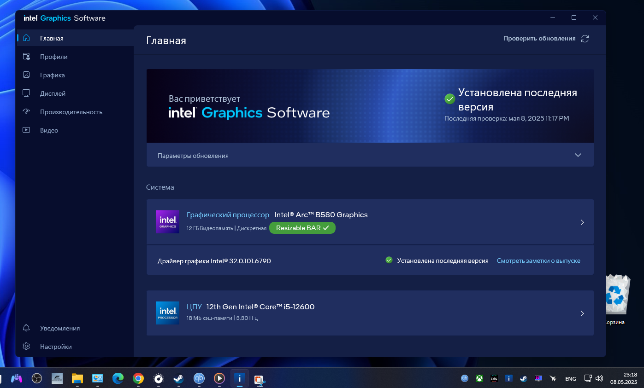Click the 18 МБ кэш-памяти | 3,30 ГГц text
Viewport: 644px width, 388px height.
click(x=222, y=318)
